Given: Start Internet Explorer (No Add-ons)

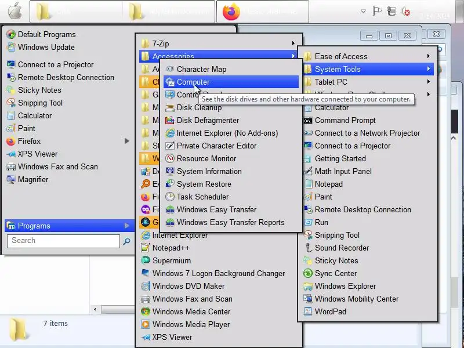Looking at the screenshot, I should coord(231,133).
